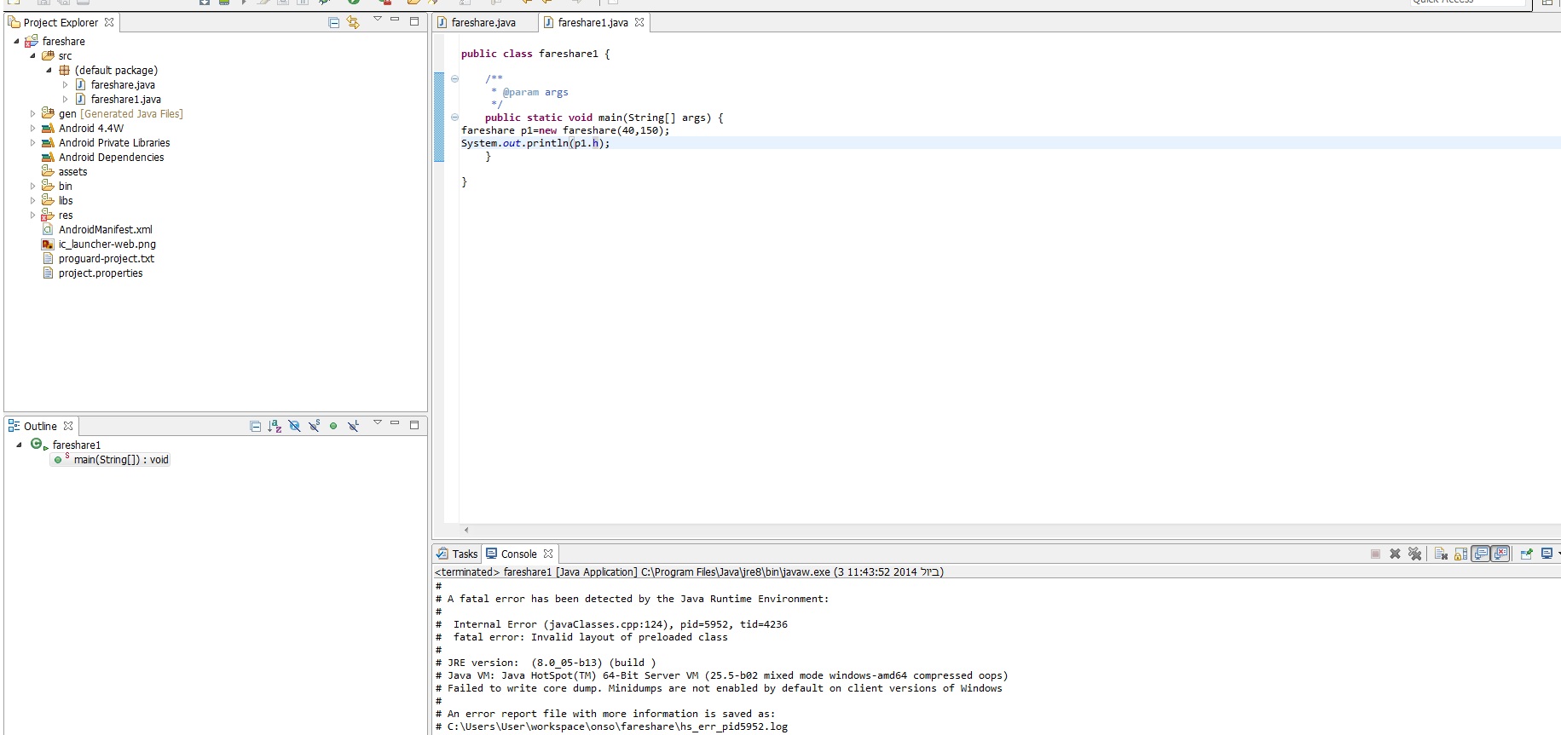Click Collapse All icon in Outline panel

pos(255,426)
